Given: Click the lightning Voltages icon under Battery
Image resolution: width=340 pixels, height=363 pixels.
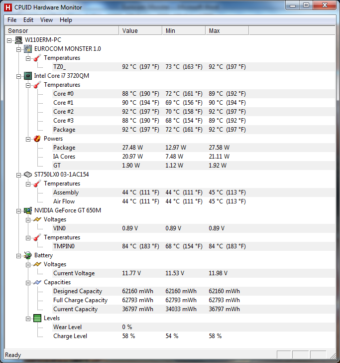Looking at the screenshot, I should click(37, 264).
